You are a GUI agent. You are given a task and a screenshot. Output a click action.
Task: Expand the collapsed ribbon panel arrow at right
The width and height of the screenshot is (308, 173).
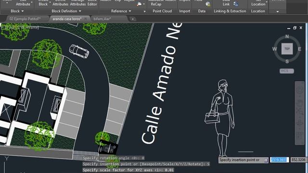tap(277, 12)
